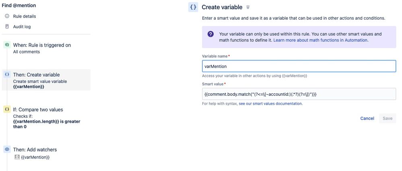Open Rule details
This screenshot has width=402, height=171.
click(25, 16)
